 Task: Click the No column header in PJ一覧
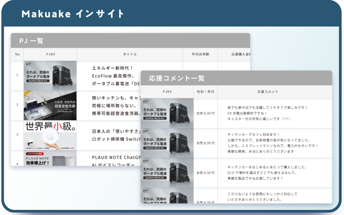[x=18, y=54]
